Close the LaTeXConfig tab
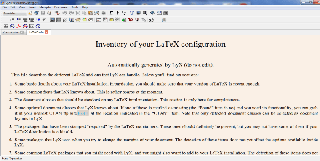 (46, 32)
